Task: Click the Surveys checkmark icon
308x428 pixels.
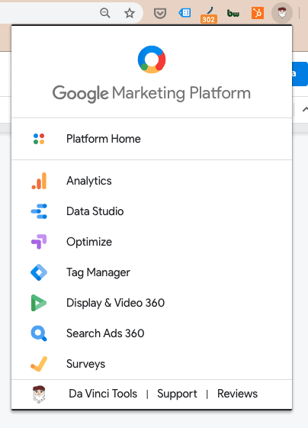Action: point(39,364)
